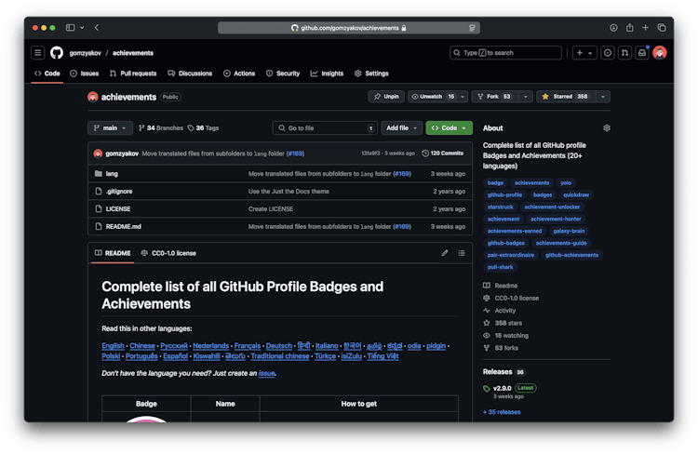This screenshot has width=698, height=454.
Task: Switch to the Discussions tab
Action: coord(190,73)
